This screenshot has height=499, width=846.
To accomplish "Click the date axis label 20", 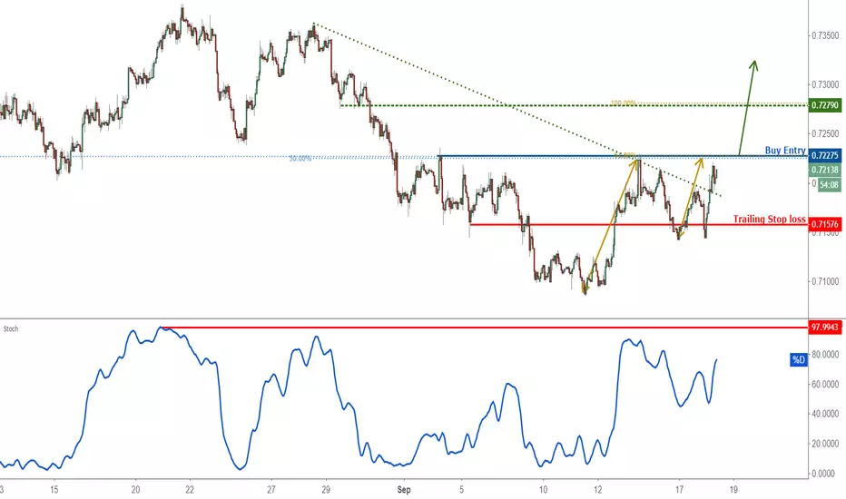I will (x=135, y=490).
